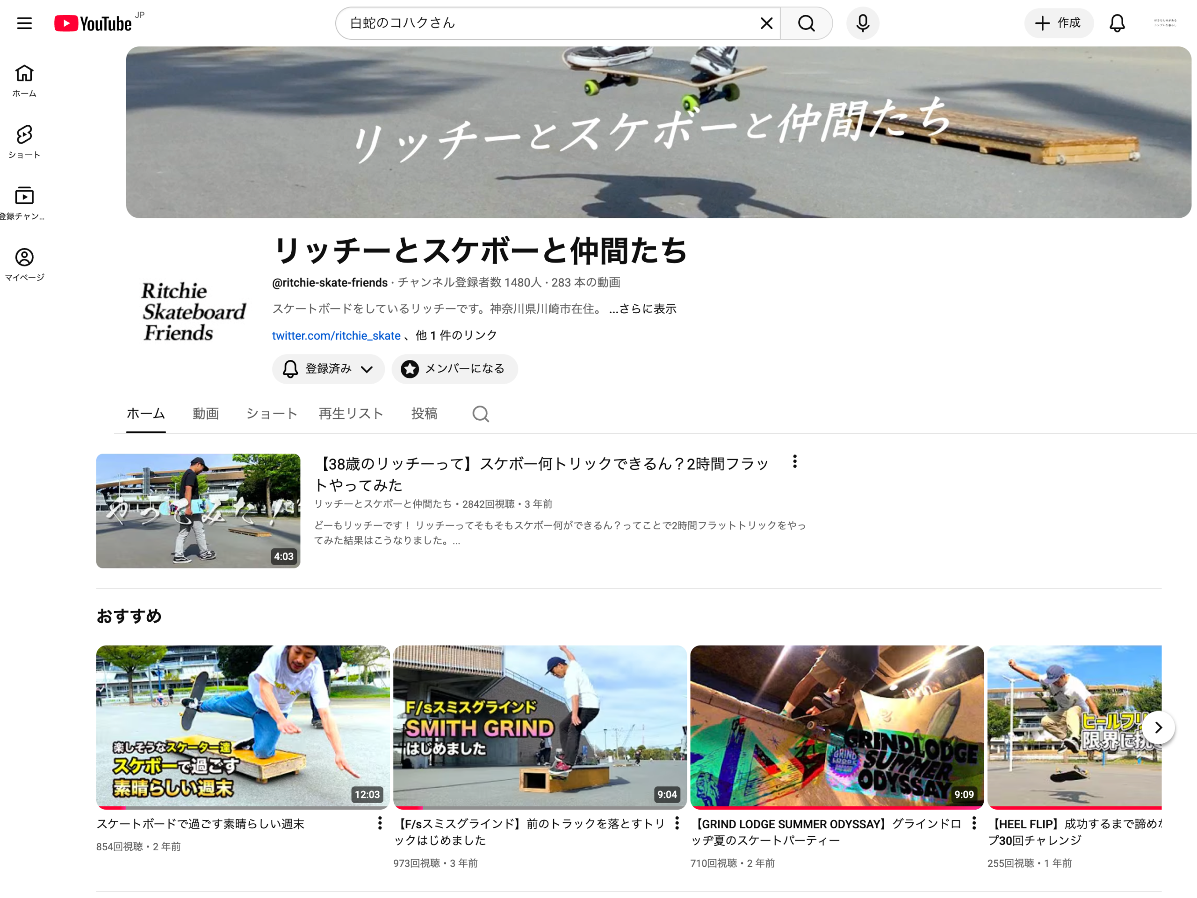Expand channel description with さらに表示
This screenshot has height=898, width=1197.
pyautogui.click(x=643, y=309)
